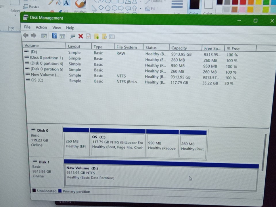Select the Pencil tool in Paint
The image size is (276, 207).
tap(51, 3)
